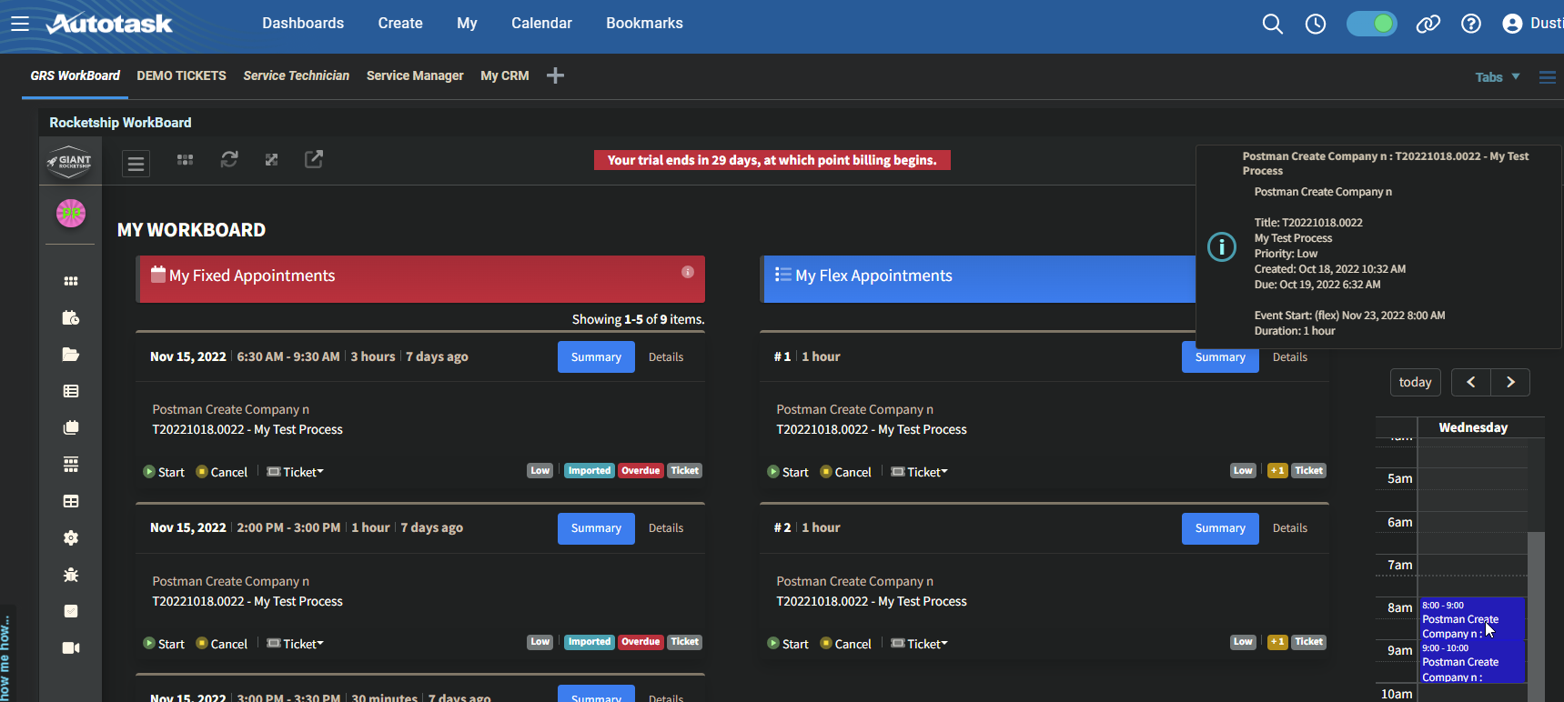Add a new dashboard tab with plus icon
This screenshot has width=1564, height=702.
click(x=555, y=75)
